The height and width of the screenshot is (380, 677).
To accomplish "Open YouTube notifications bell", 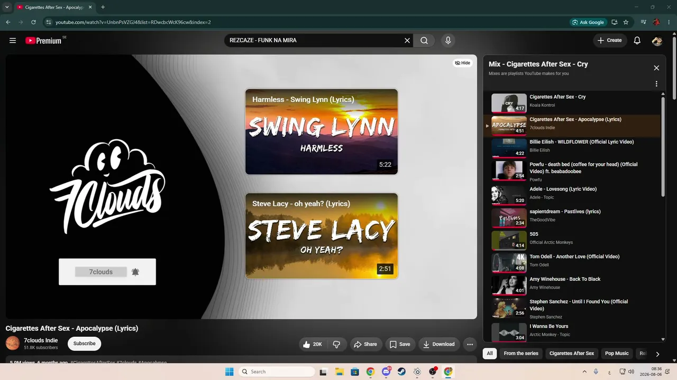I will (x=637, y=41).
